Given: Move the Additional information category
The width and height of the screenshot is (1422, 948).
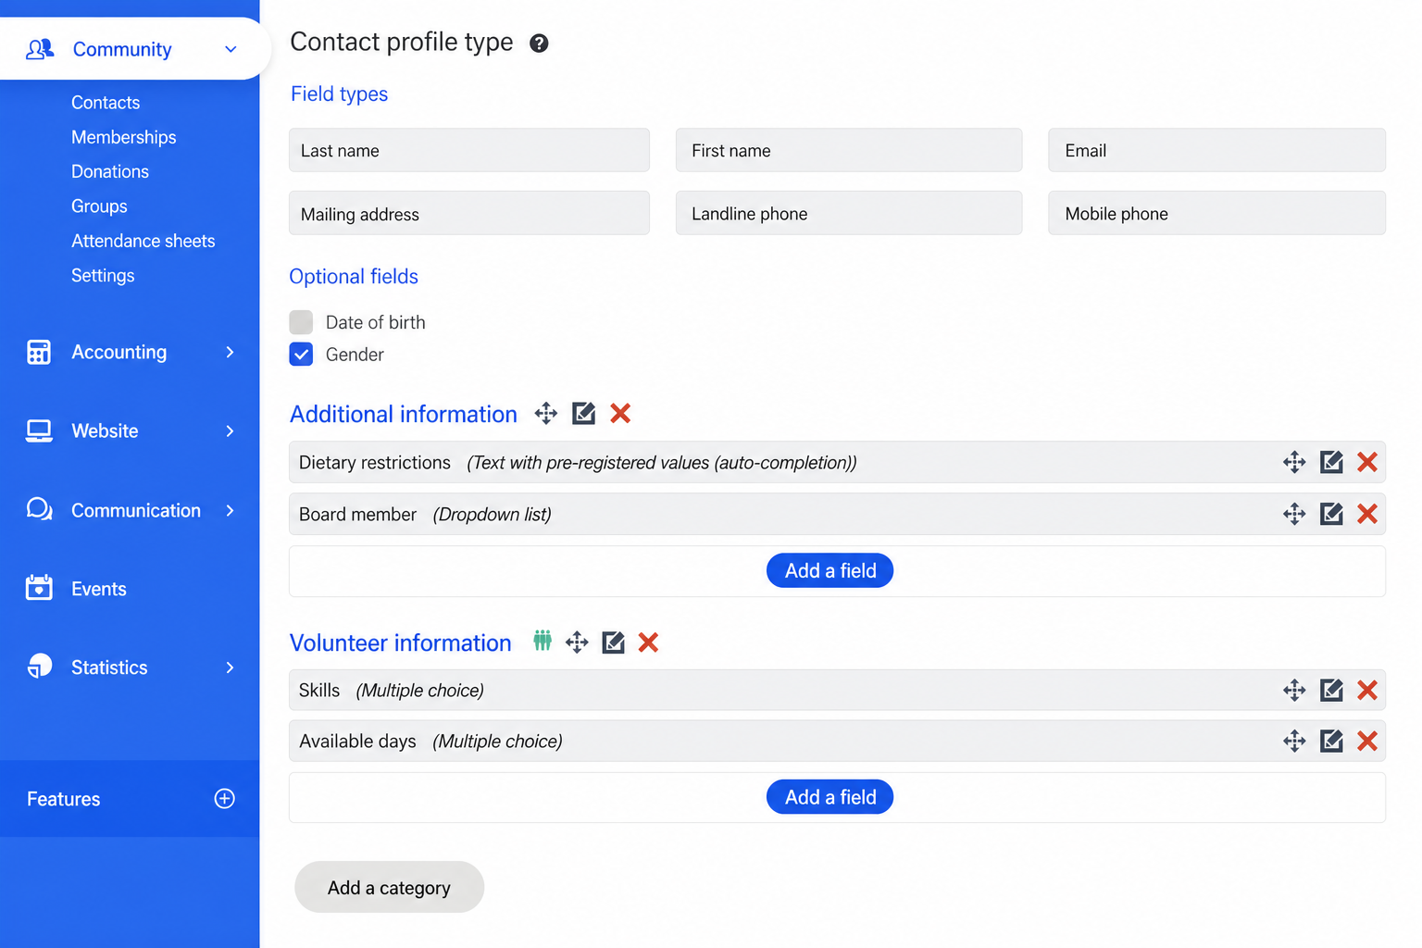Looking at the screenshot, I should click(x=546, y=414).
